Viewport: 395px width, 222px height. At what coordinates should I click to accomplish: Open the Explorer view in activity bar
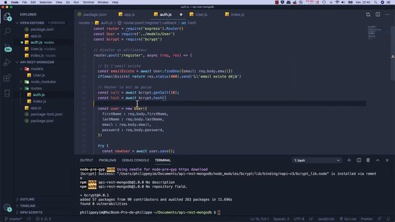tap(7, 17)
